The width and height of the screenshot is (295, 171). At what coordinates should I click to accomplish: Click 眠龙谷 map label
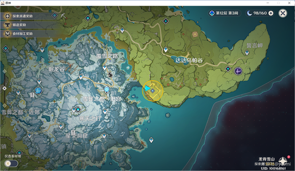[x=56, y=69]
